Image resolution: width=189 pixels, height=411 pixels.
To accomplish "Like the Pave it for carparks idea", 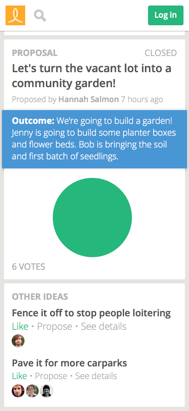I will tap(20, 376).
